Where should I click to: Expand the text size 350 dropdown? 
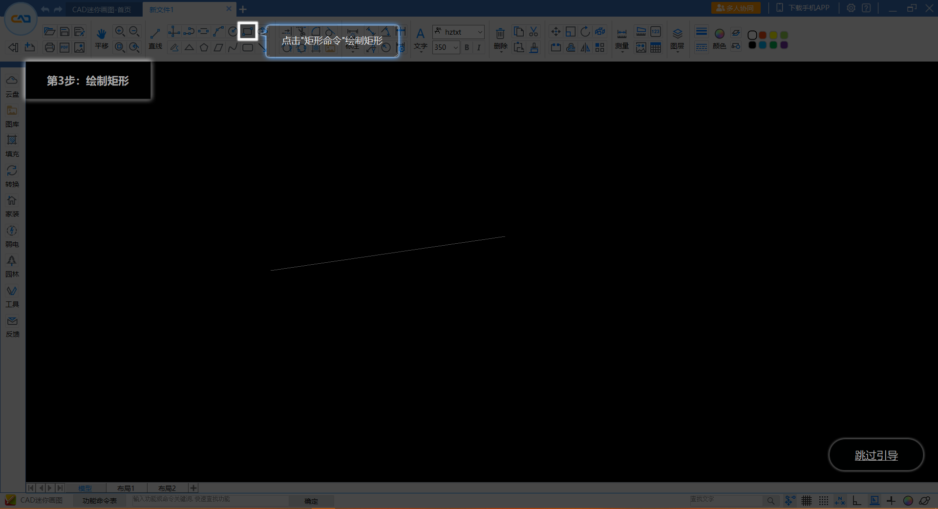[455, 47]
